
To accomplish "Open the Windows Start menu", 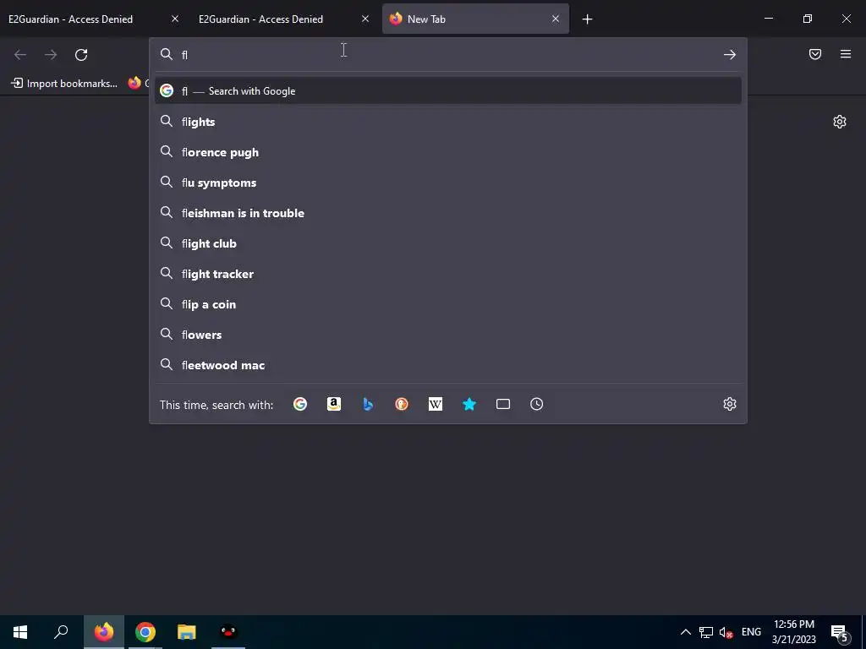I will click(x=20, y=632).
